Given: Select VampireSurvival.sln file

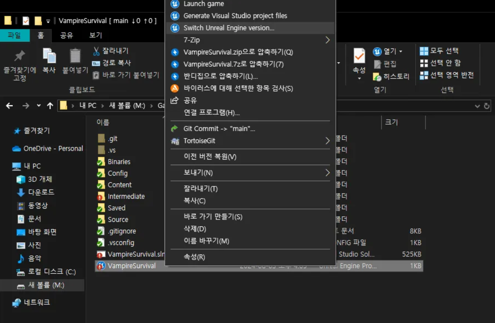Looking at the screenshot, I should 131,254.
